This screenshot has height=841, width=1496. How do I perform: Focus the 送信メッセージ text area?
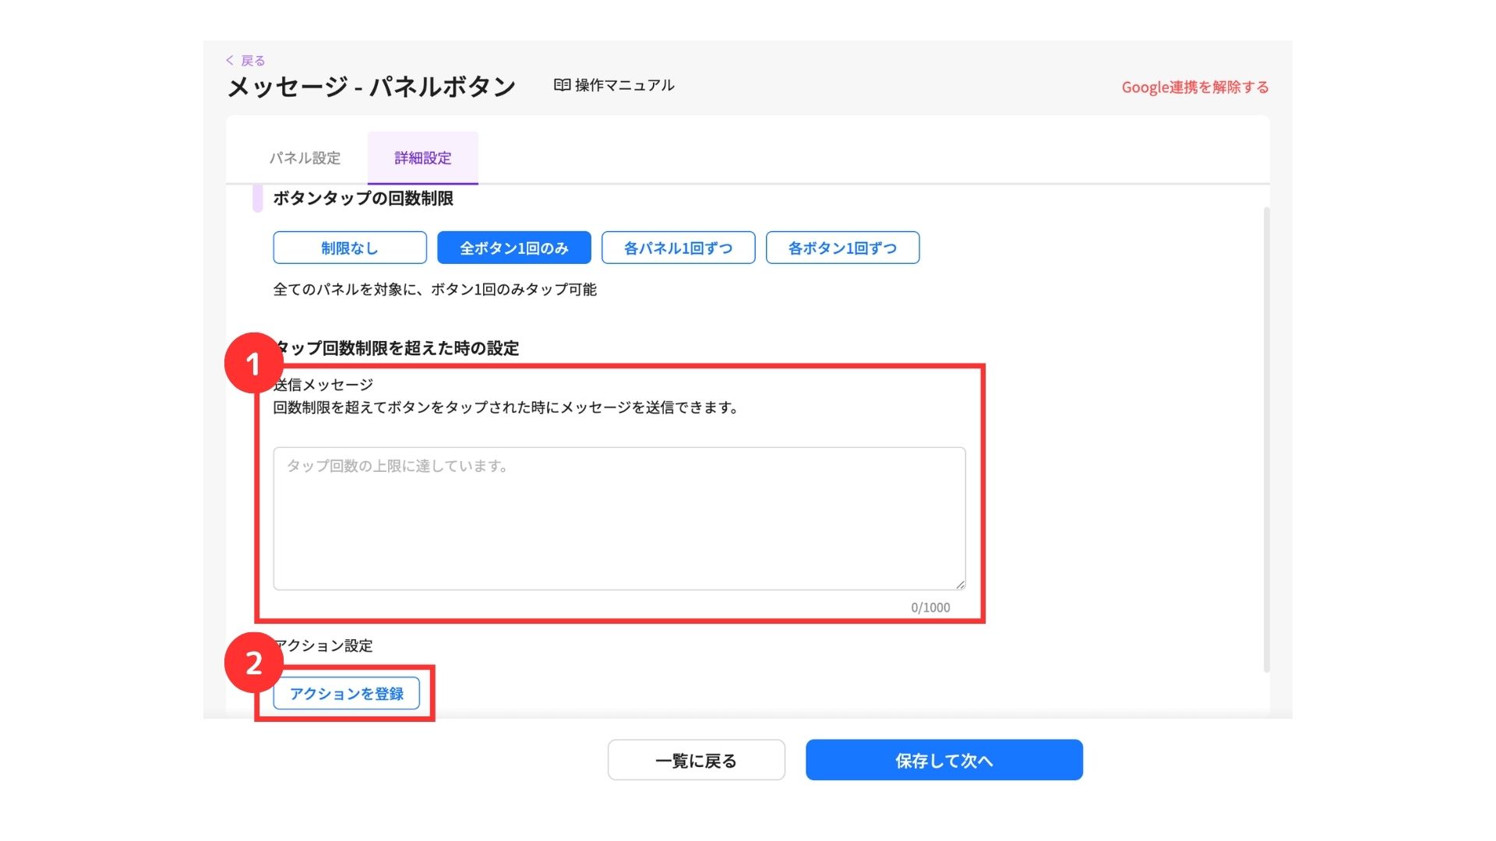(619, 518)
